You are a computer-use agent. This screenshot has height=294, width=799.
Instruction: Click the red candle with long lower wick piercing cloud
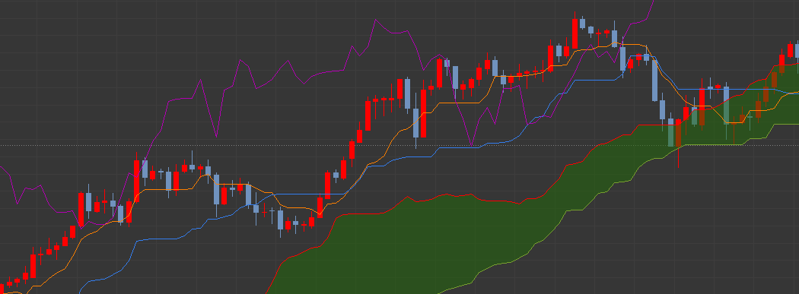pyautogui.click(x=678, y=133)
